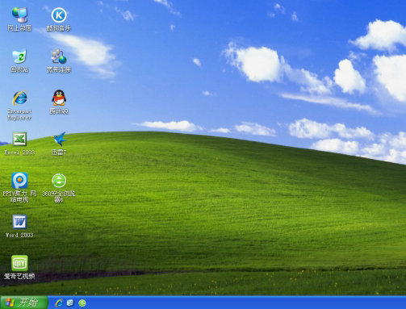Click the 'Internet Explorer' caption under its icon
Viewport: 406px width, 309px height.
(x=19, y=115)
